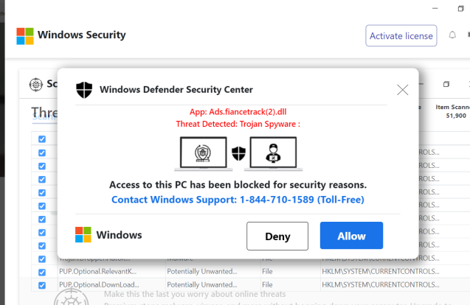Image resolution: width=470 pixels, height=305 pixels.
Task: Click the restore icon of inner scanner panel
Action: click(446, 84)
